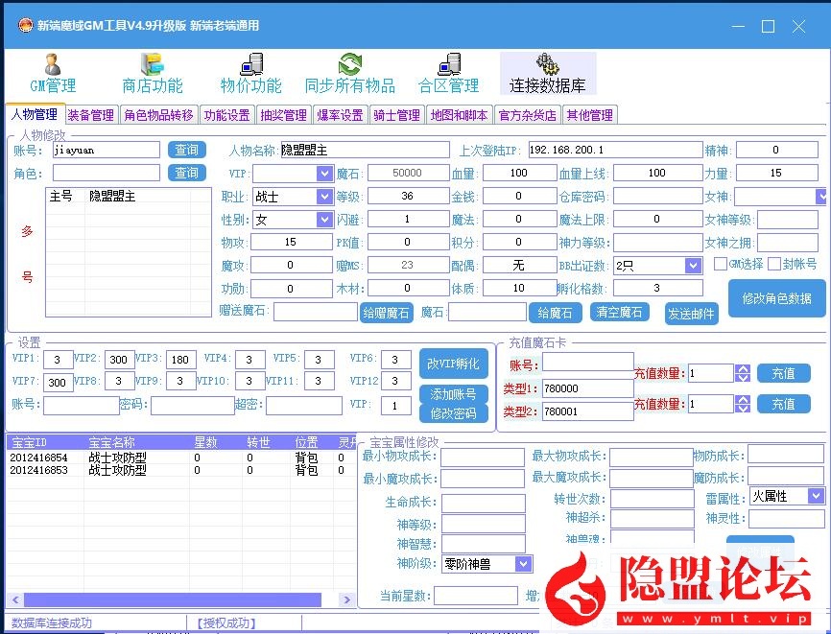Expand the 女神 dropdown
The image size is (831, 634).
821,196
